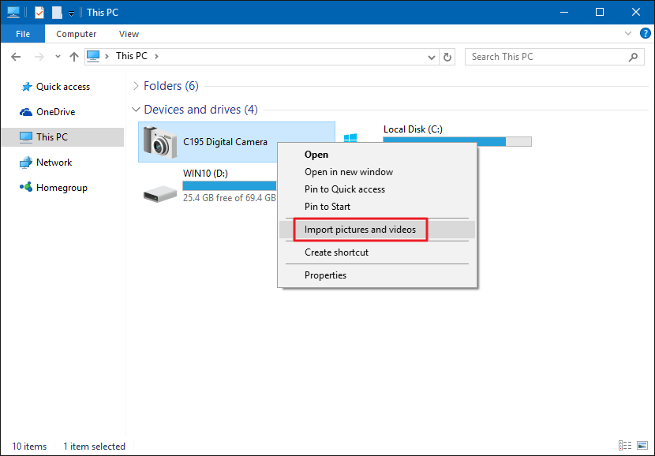Open the address bar history dropdown
Viewport: 655px width, 456px height.
pos(432,57)
